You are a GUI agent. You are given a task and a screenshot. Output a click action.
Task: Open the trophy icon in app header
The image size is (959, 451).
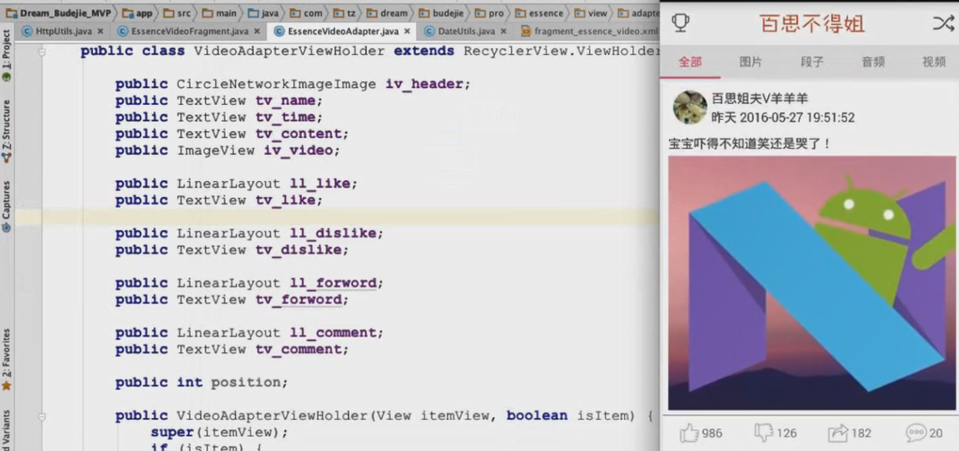[680, 23]
